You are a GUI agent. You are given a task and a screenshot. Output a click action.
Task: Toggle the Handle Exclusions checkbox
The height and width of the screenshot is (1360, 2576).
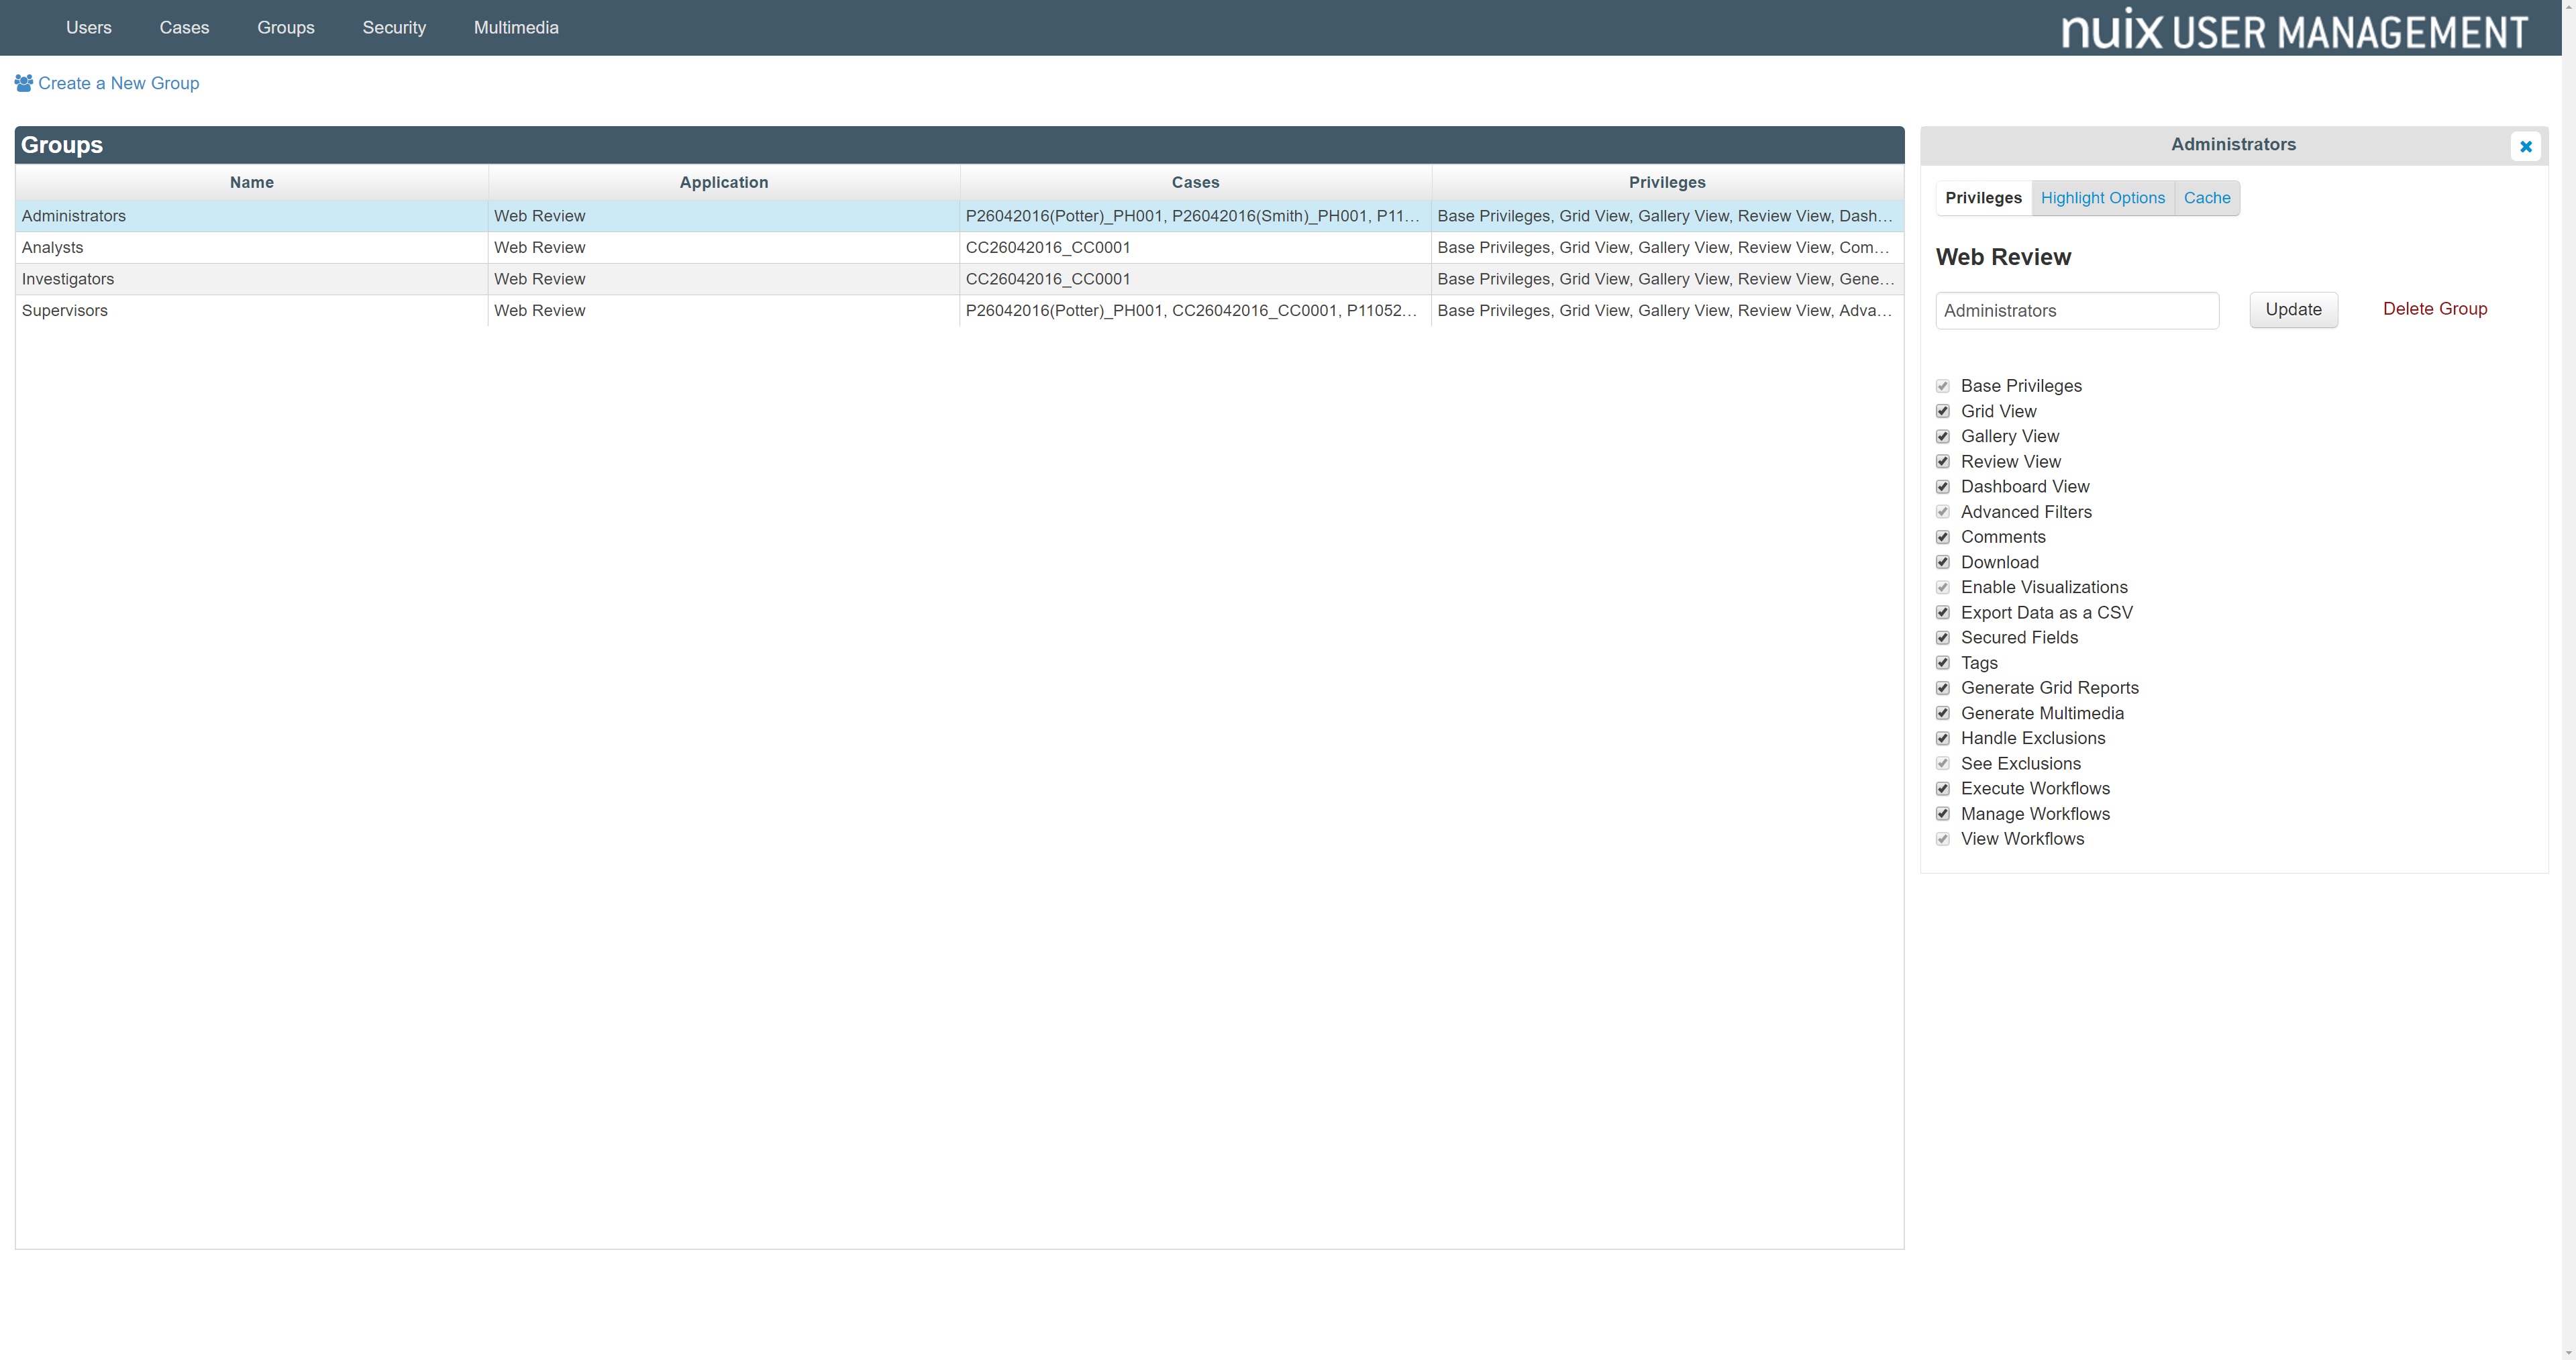(1942, 738)
